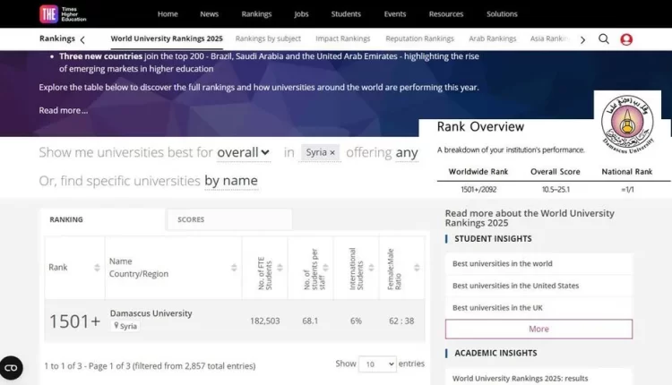This screenshot has height=385, width=672.
Task: Click the filtered entries count text
Action: coord(150,366)
